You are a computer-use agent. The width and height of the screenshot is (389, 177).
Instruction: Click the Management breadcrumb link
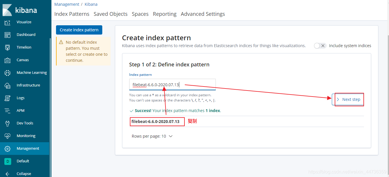pyautogui.click(x=67, y=4)
